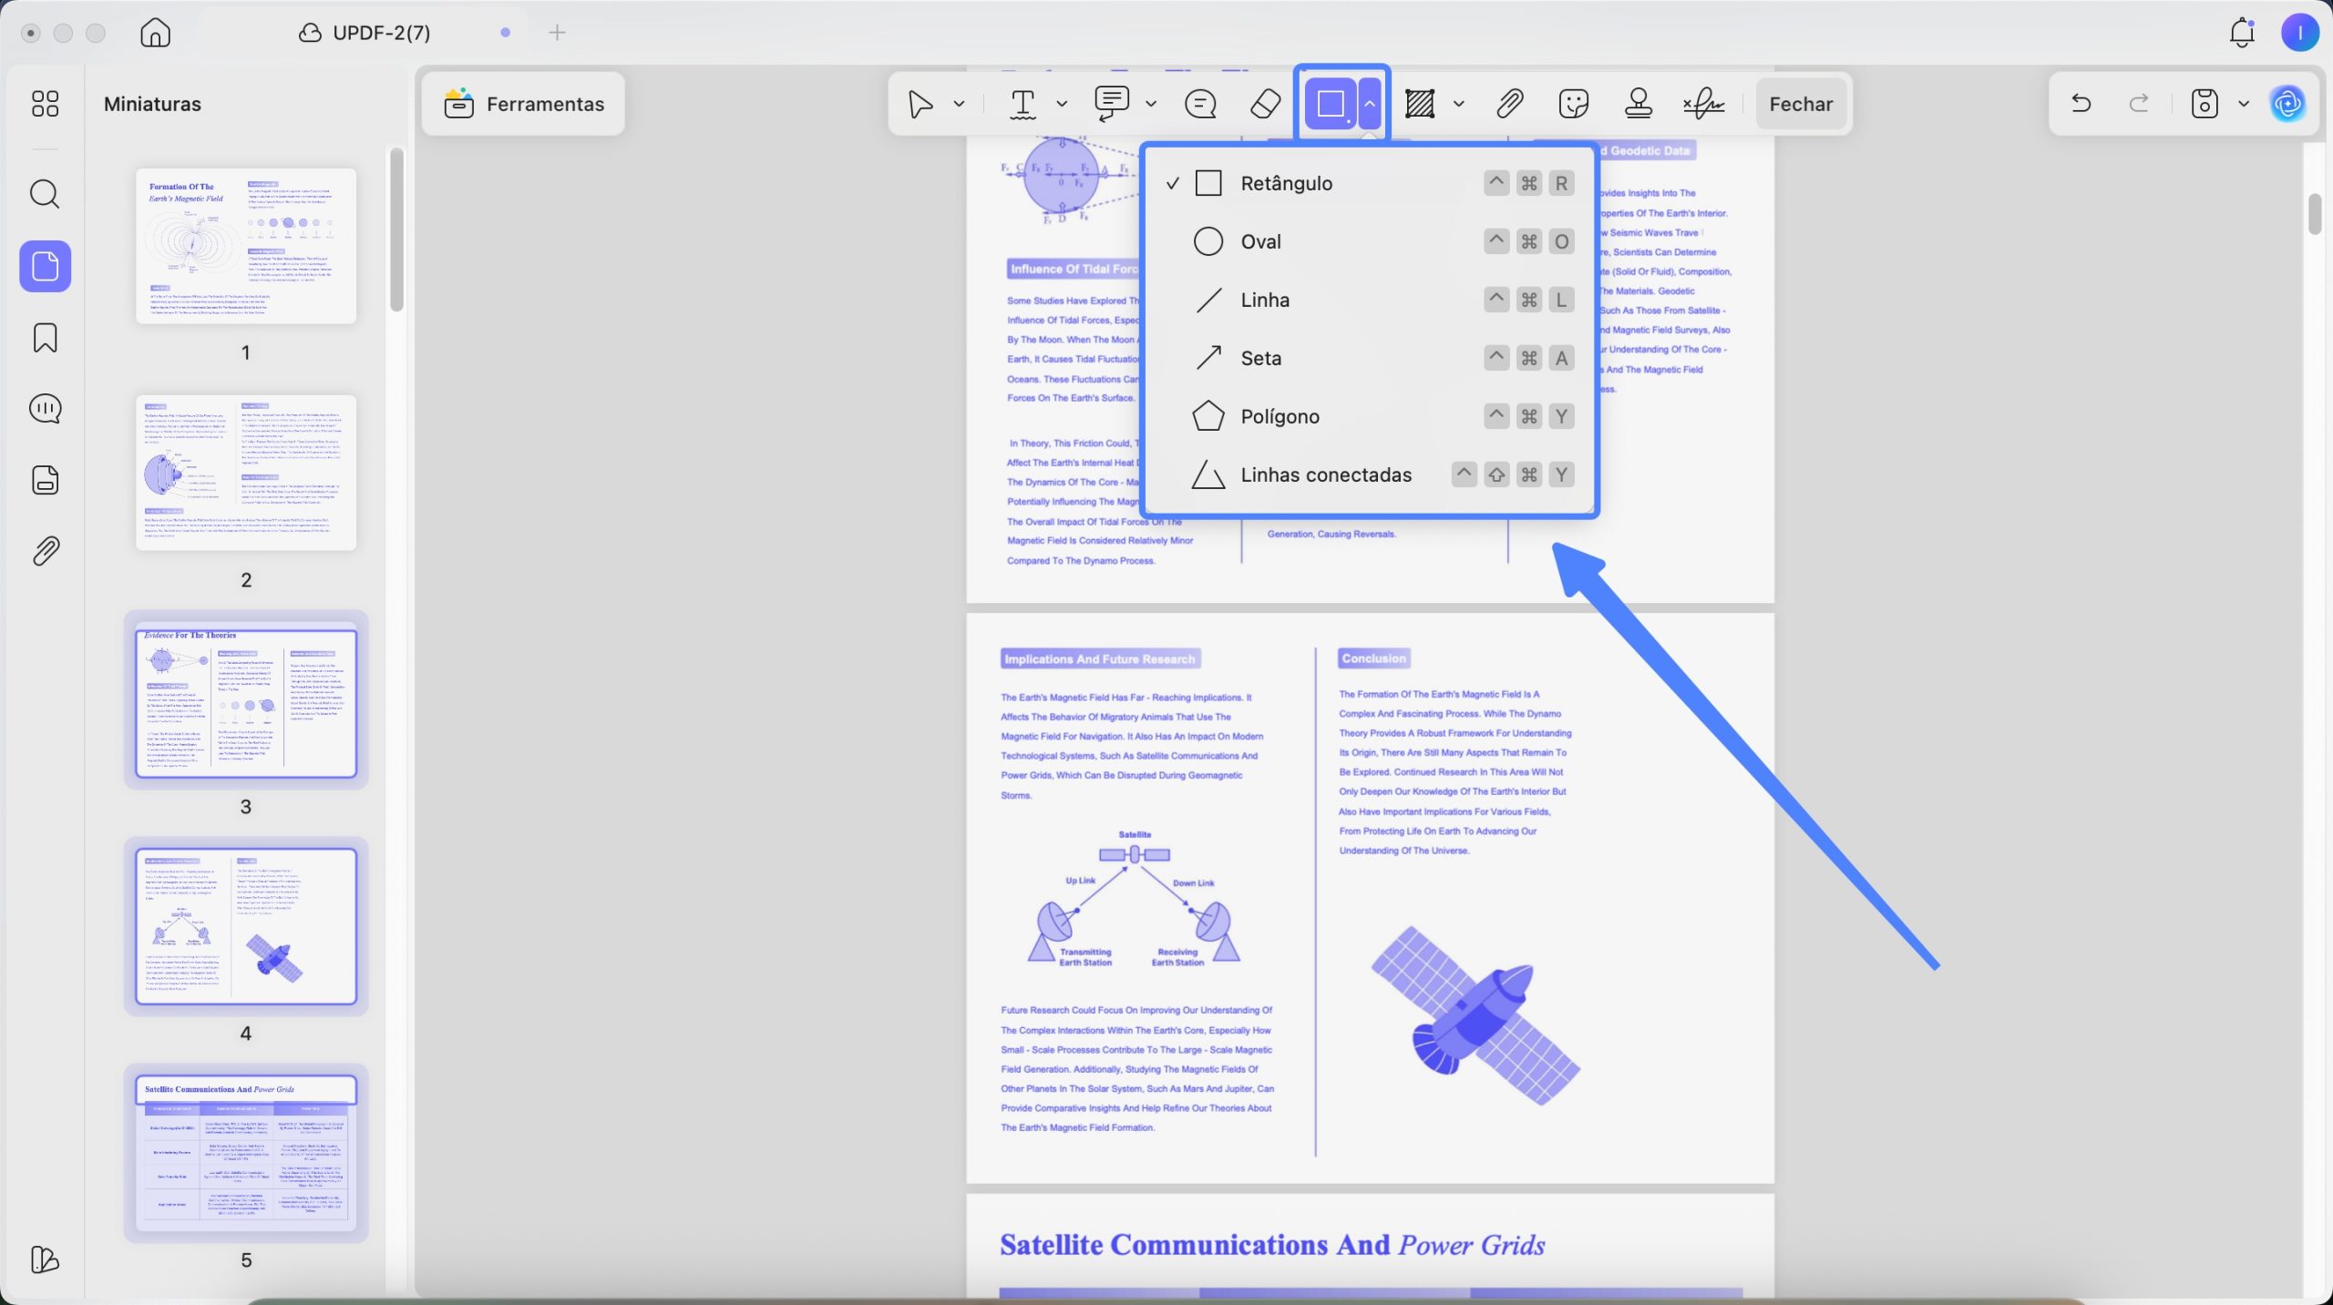Select the text callout box tool
Image resolution: width=2333 pixels, height=1305 pixels.
click(1111, 104)
